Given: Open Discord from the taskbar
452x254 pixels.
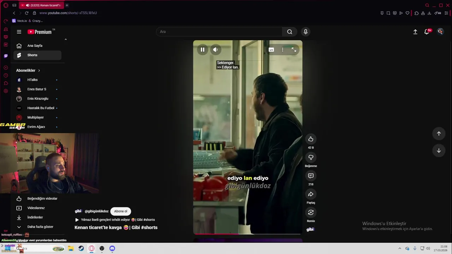Looking at the screenshot, I should point(112,248).
